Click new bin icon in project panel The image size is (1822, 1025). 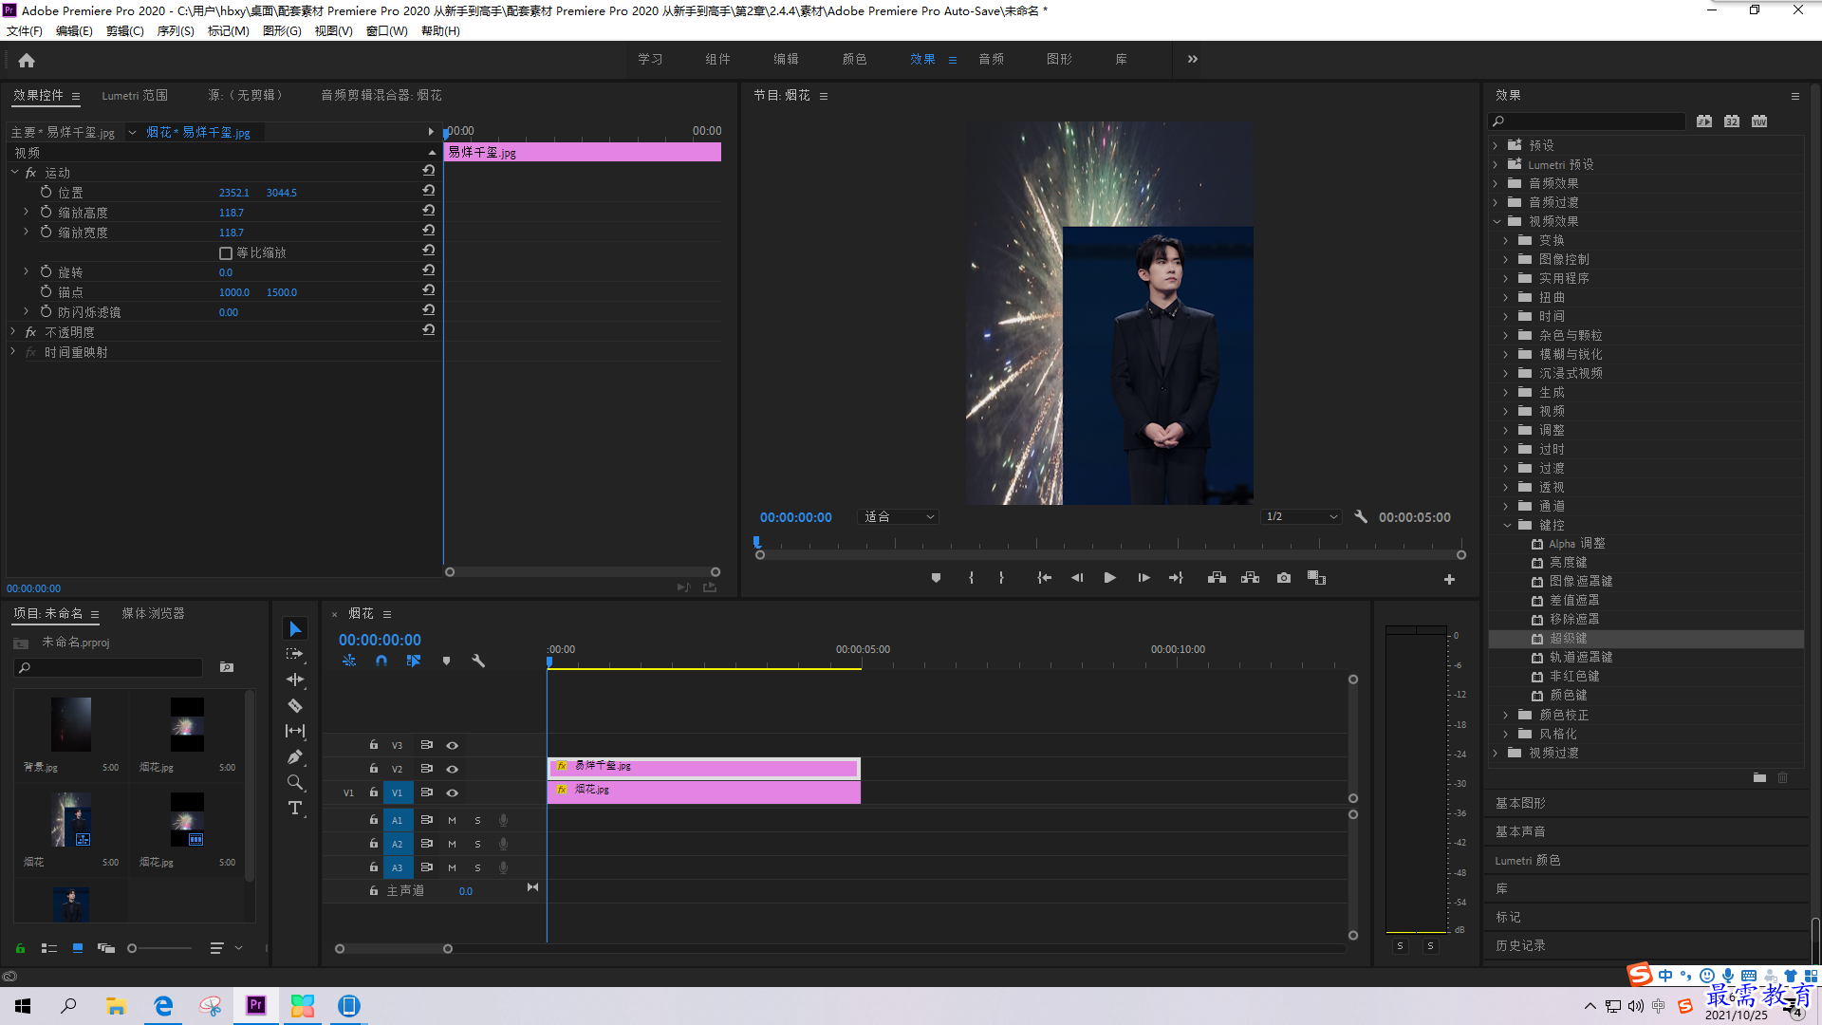click(227, 667)
